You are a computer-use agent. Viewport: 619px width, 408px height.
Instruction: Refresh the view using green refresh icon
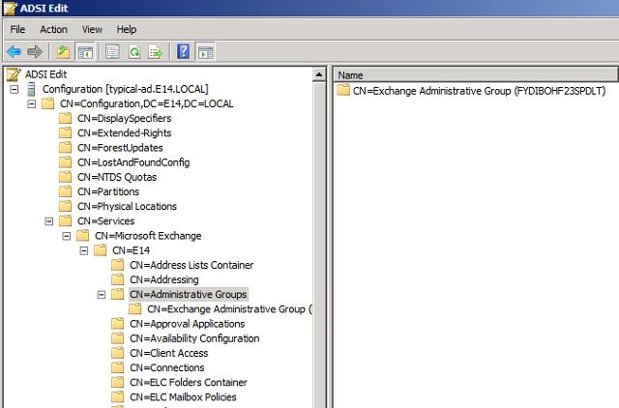pyautogui.click(x=134, y=51)
